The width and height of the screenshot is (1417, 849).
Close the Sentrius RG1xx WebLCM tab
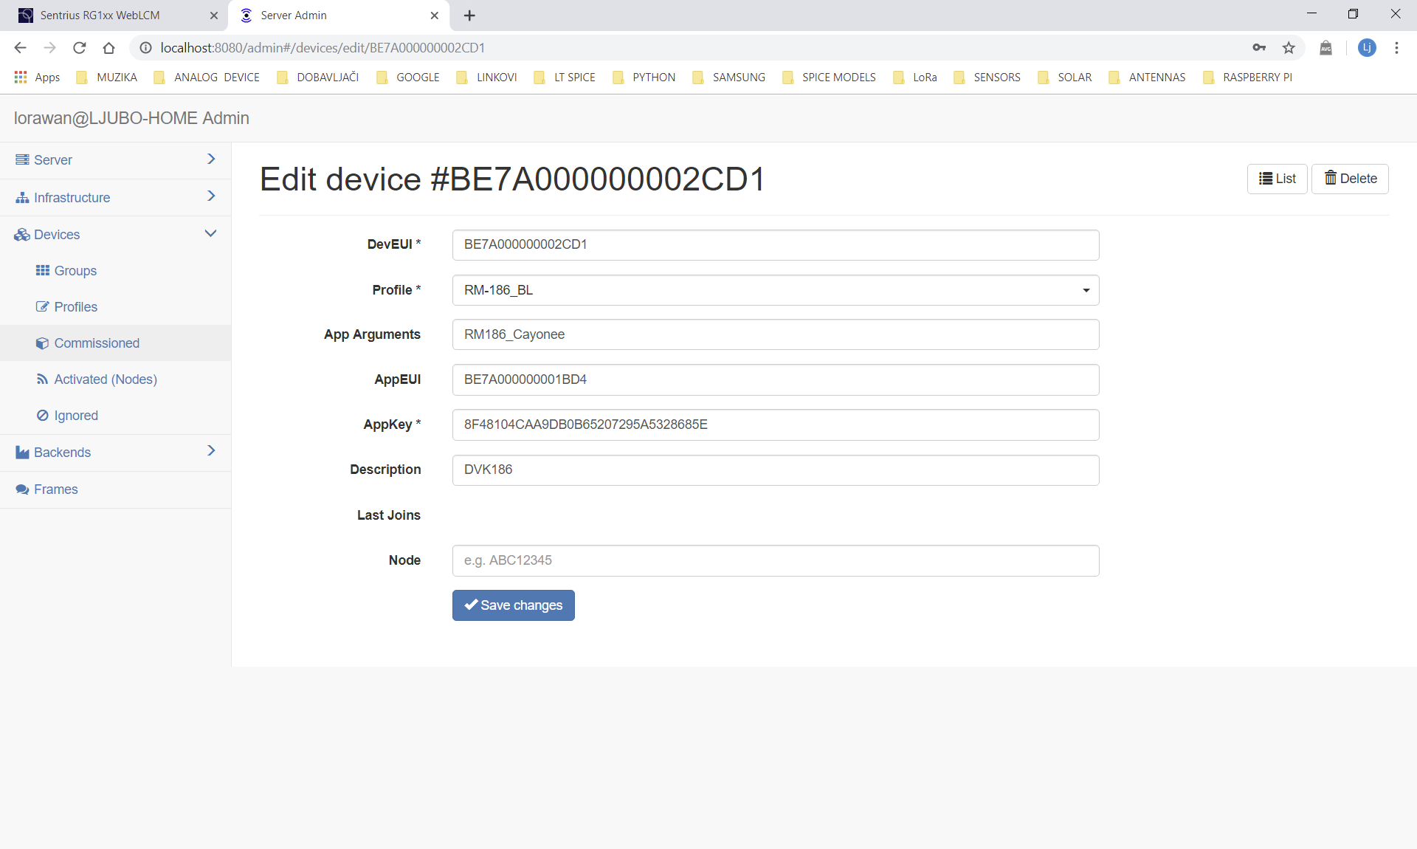coord(214,16)
